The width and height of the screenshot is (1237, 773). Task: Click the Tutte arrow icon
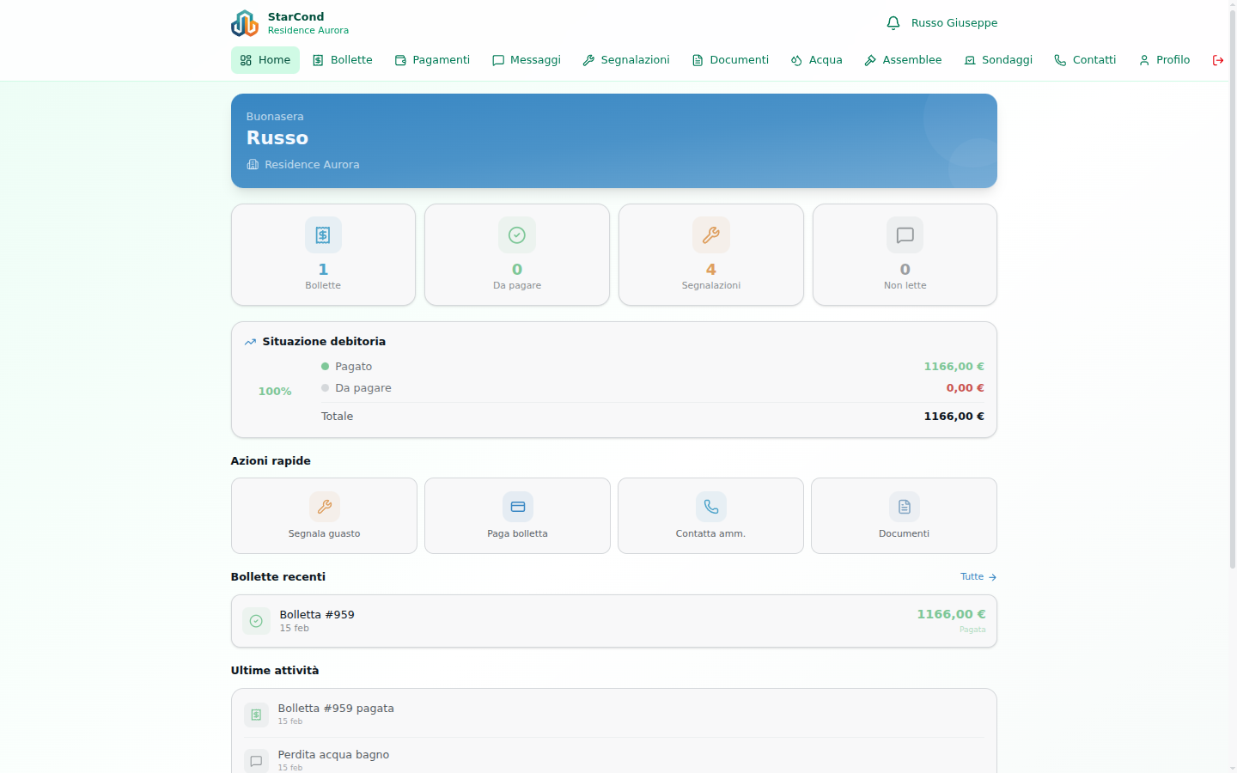tap(992, 577)
